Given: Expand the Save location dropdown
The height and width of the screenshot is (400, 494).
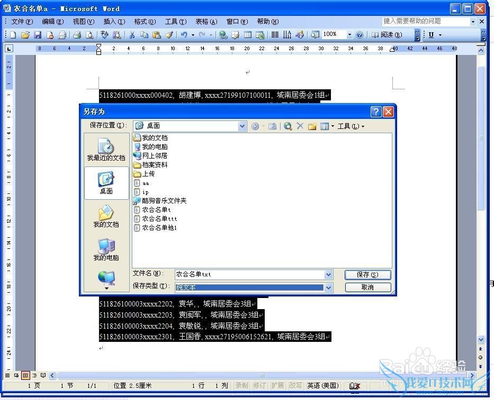Looking at the screenshot, I should pos(242,126).
